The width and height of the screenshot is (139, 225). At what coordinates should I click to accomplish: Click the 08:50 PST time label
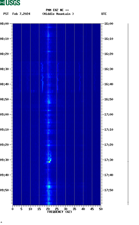pos(4,99)
